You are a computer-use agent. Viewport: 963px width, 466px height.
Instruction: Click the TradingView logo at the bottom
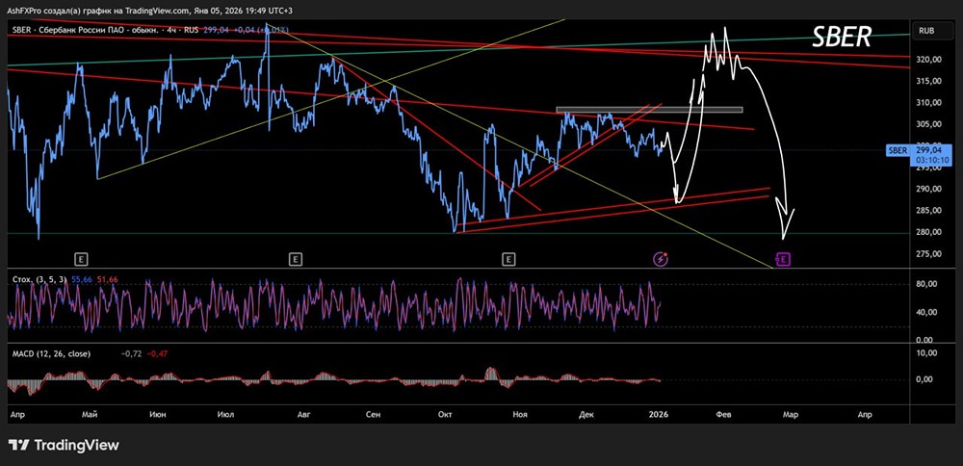pyautogui.click(x=64, y=445)
